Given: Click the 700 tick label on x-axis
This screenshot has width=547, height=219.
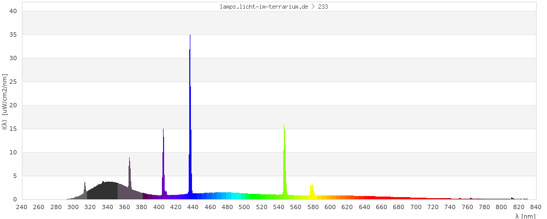Looking at the screenshot, I should tap(416, 207).
